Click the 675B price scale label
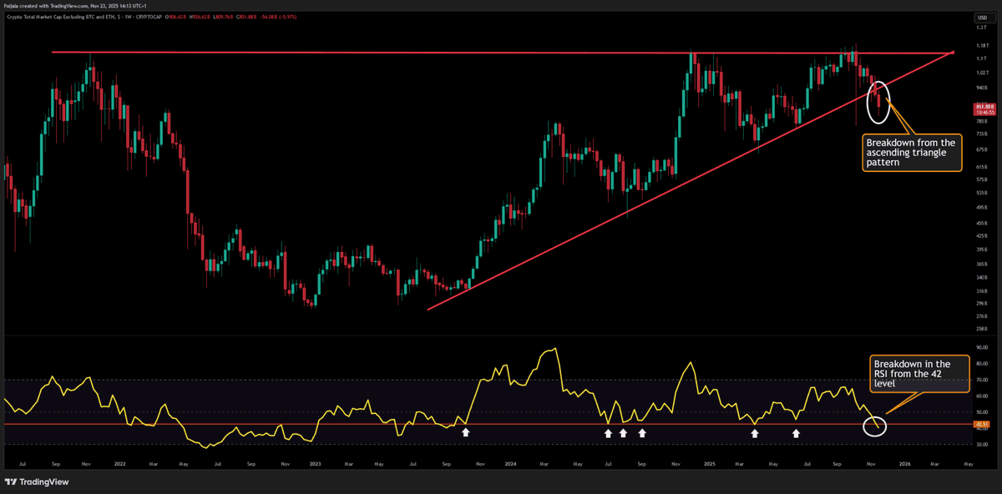1002x494 pixels. tap(982, 149)
